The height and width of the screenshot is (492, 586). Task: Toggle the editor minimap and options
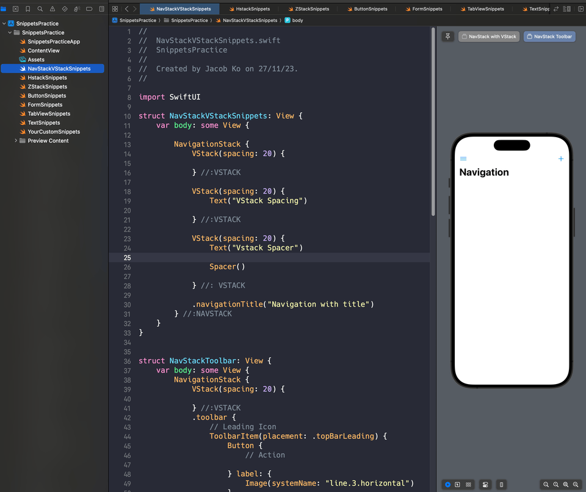coord(567,9)
